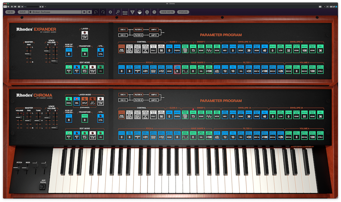The image size is (341, 202).
Task: Click the Wave Shape A square wave icon
Action: (x=185, y=137)
